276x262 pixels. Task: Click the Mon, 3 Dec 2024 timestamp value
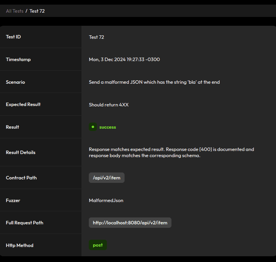click(124, 60)
